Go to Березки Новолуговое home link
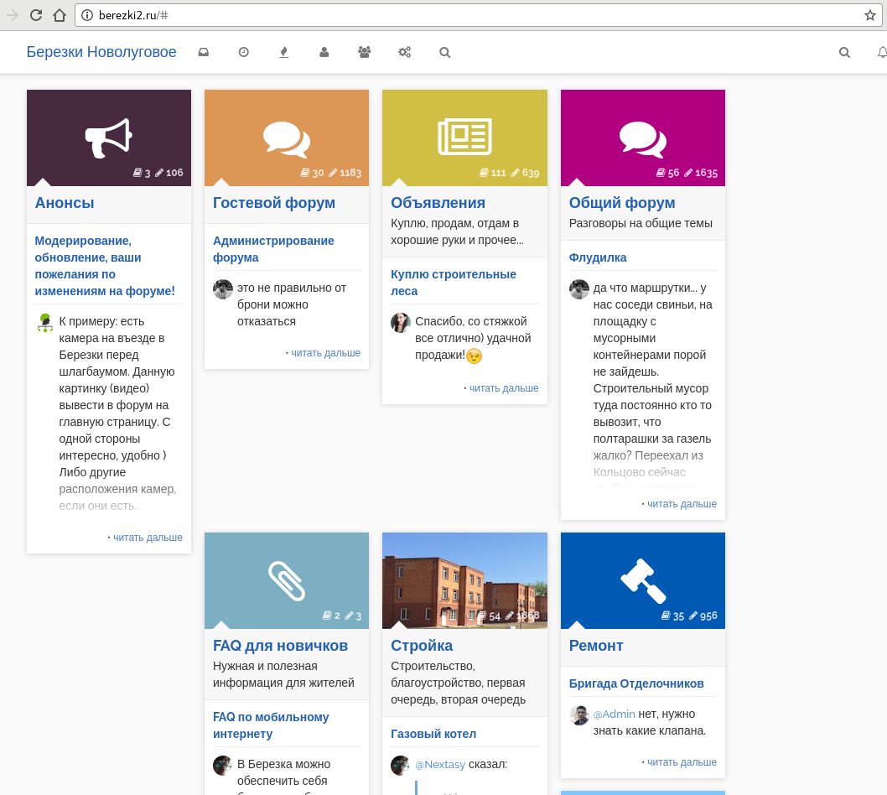 point(101,52)
